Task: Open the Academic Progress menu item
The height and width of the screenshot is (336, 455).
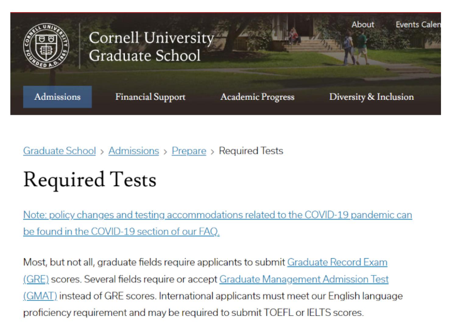Action: [x=257, y=97]
